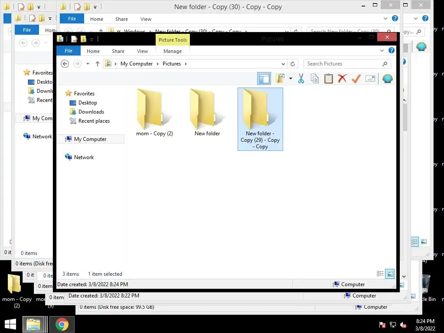Open address bar history dropdown in Pictures

pyautogui.click(x=283, y=64)
